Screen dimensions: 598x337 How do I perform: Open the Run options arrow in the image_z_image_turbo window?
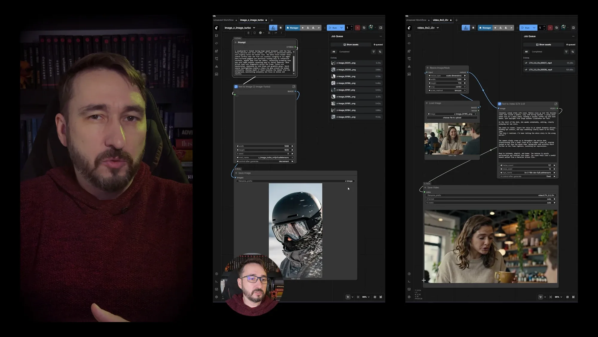(341, 28)
